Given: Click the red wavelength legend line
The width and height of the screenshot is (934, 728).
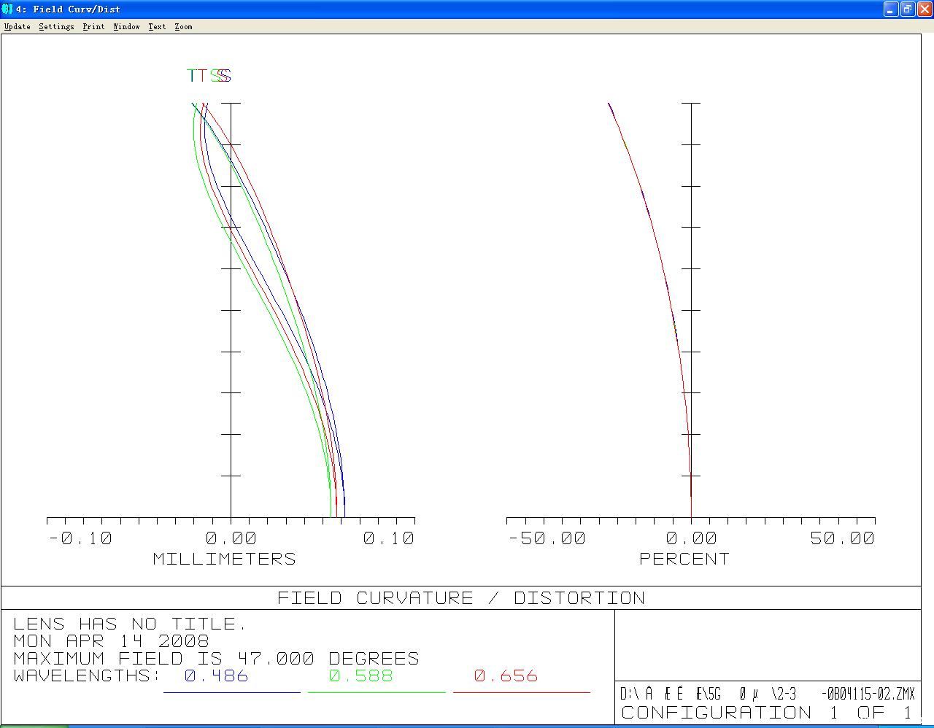Looking at the screenshot, I should point(522,692).
